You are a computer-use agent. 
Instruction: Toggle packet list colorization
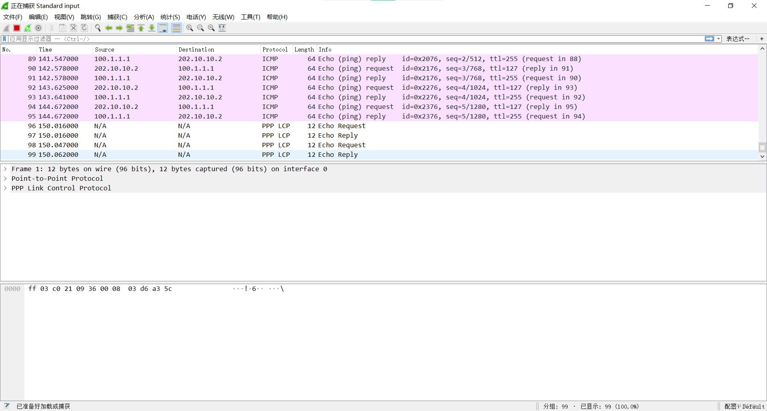pos(176,28)
